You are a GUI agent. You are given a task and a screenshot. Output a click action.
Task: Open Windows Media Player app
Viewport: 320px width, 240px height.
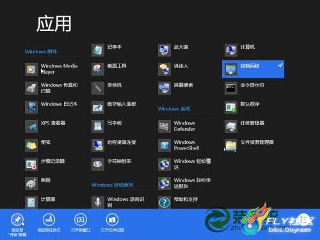31,69
